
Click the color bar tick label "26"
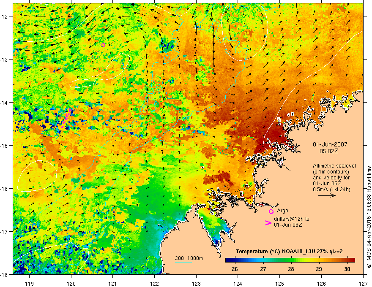(235, 269)
